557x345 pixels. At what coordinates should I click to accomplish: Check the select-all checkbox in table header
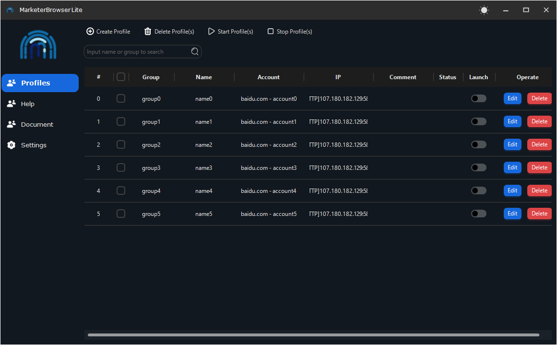pyautogui.click(x=121, y=77)
